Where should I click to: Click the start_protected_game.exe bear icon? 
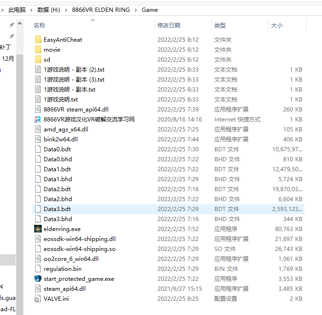tap(38, 278)
